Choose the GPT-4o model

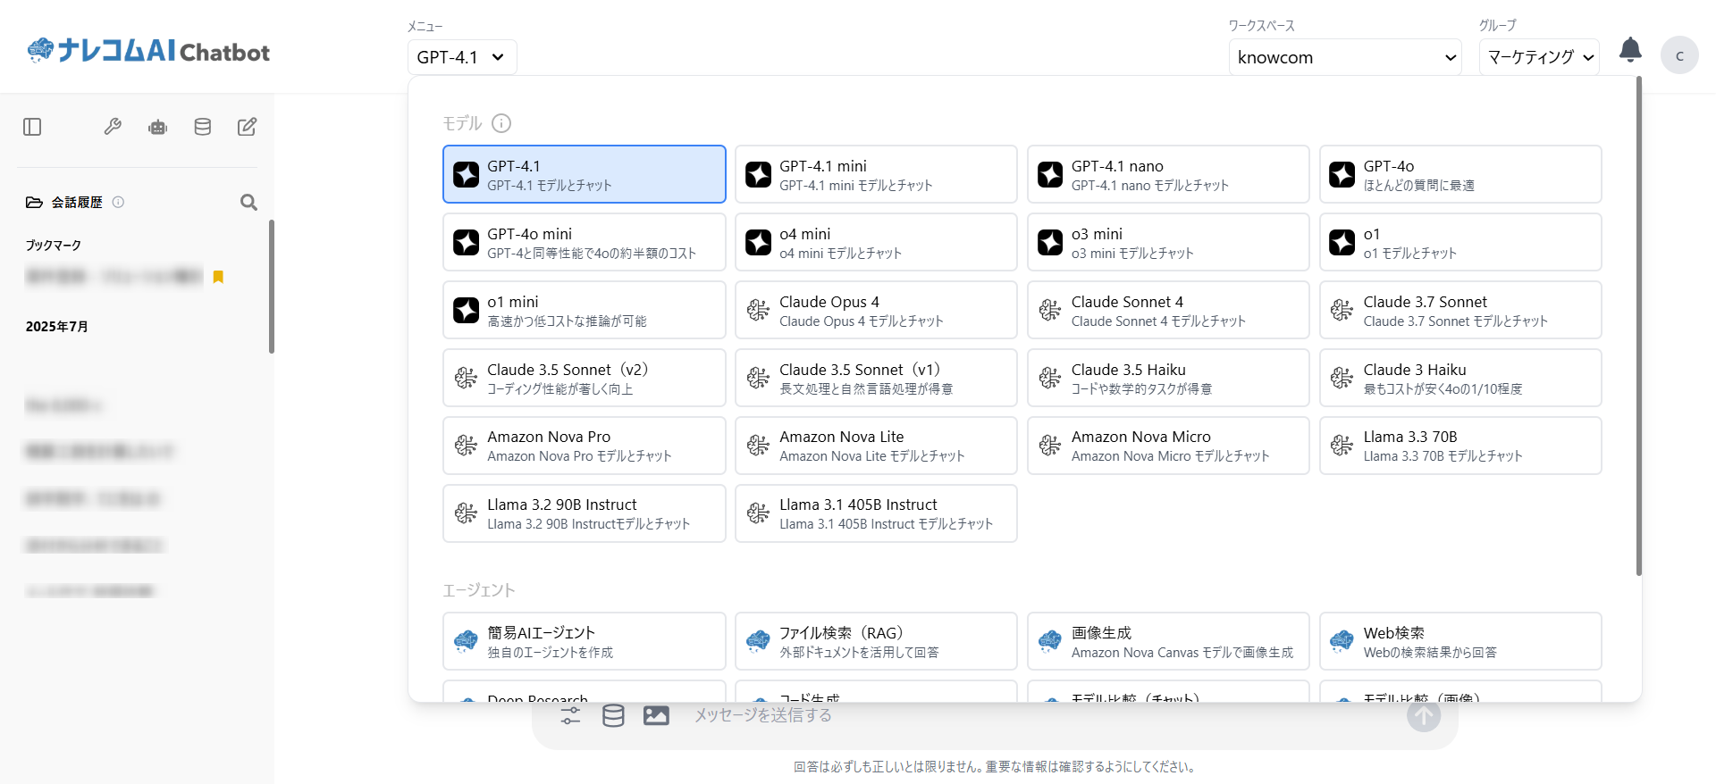coord(1460,174)
